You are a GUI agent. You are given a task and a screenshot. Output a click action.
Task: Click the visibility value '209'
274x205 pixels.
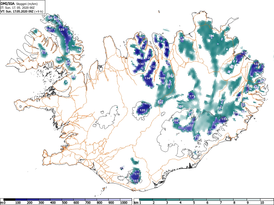[162, 78]
